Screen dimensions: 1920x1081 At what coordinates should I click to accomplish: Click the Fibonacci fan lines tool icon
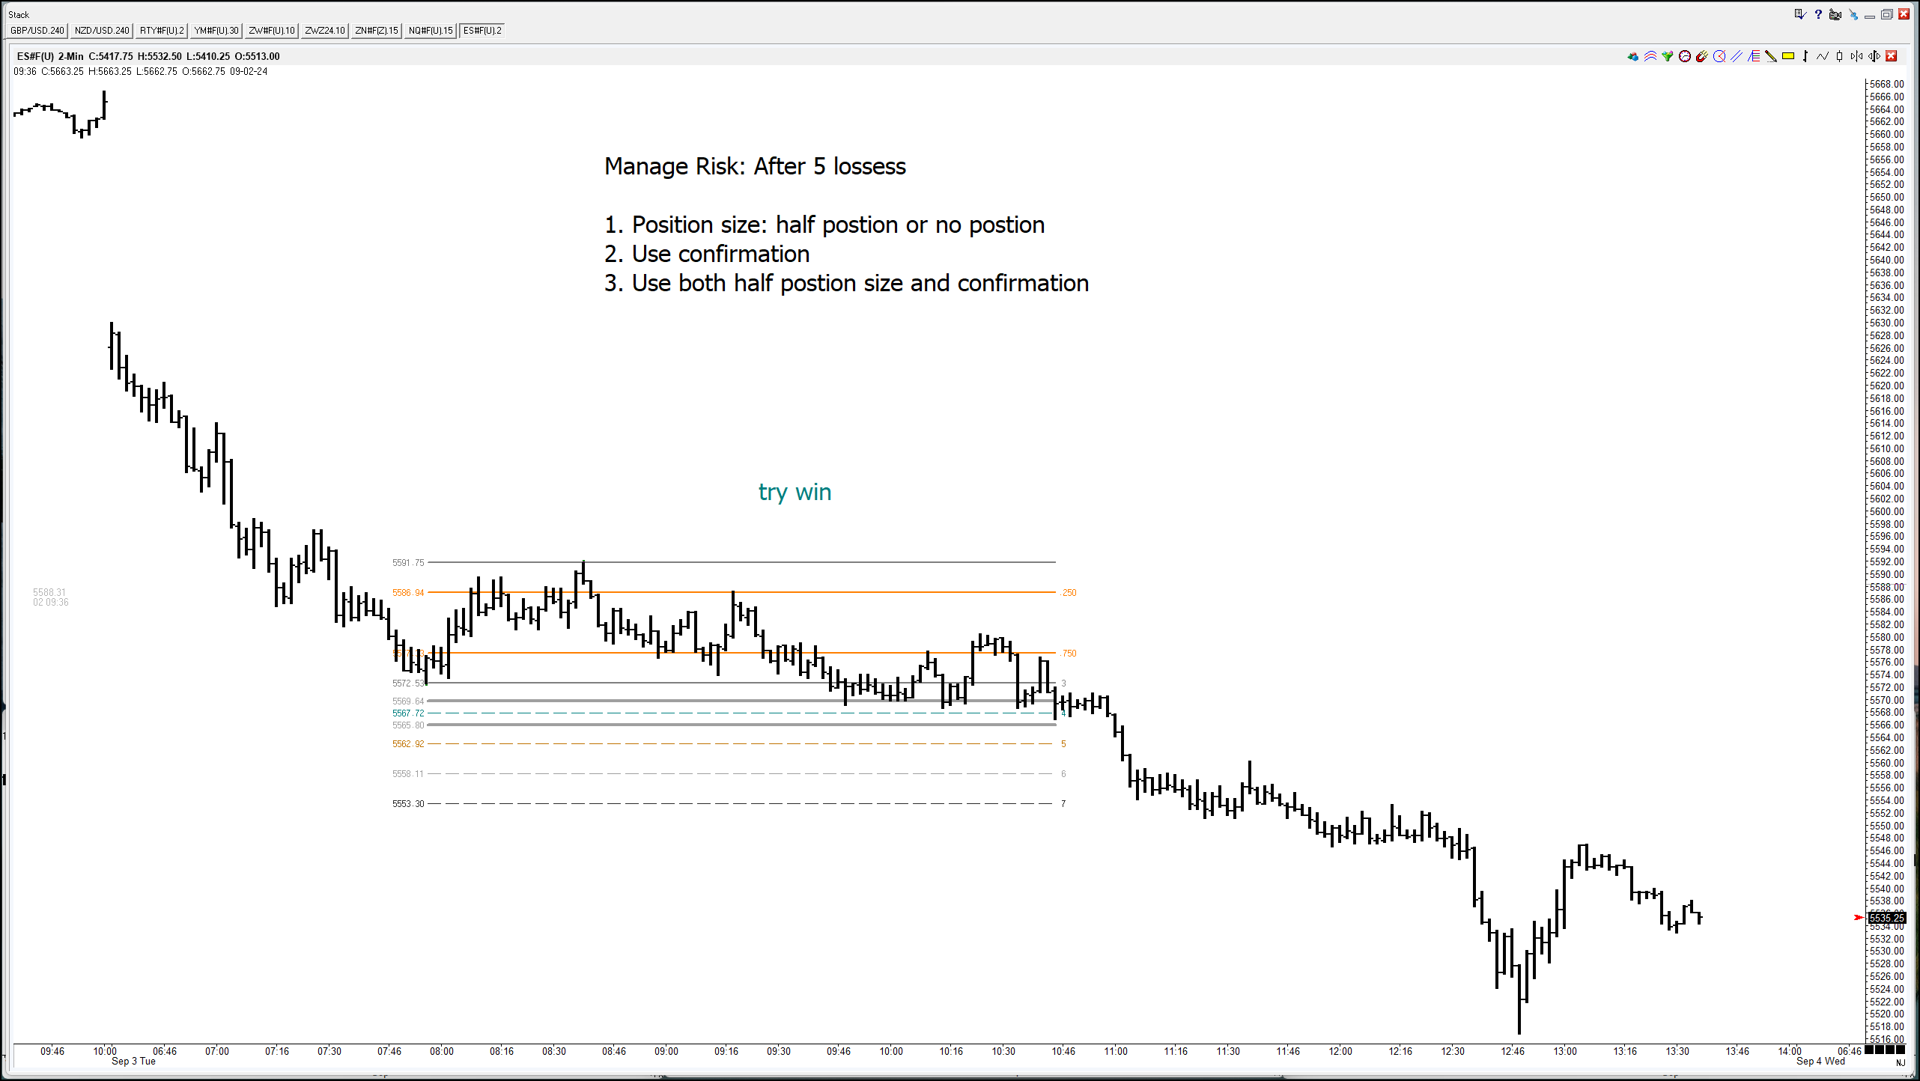(1754, 56)
